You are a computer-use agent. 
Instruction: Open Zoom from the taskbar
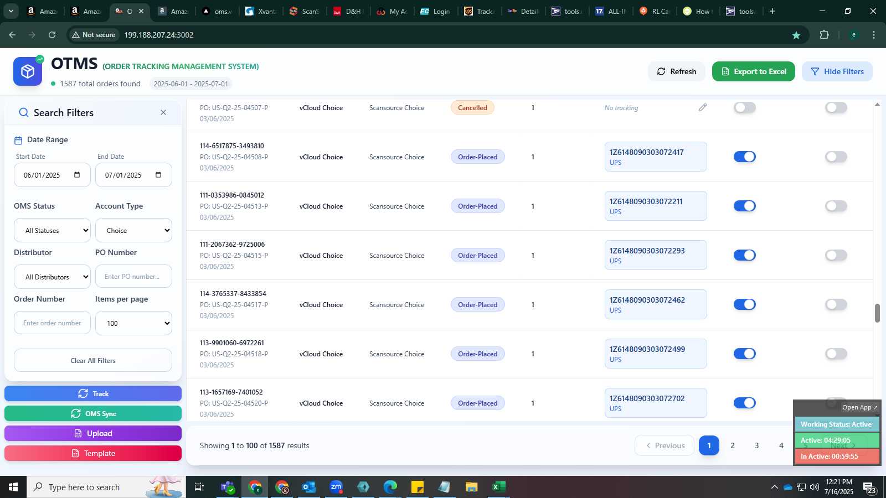tap(336, 487)
